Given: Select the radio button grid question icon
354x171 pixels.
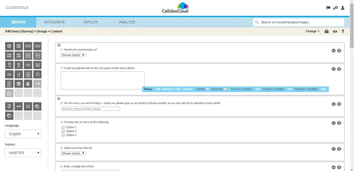Looking at the screenshot, I should [9, 55].
